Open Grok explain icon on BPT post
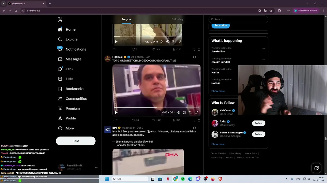This screenshot has width=327, height=183. [194, 128]
